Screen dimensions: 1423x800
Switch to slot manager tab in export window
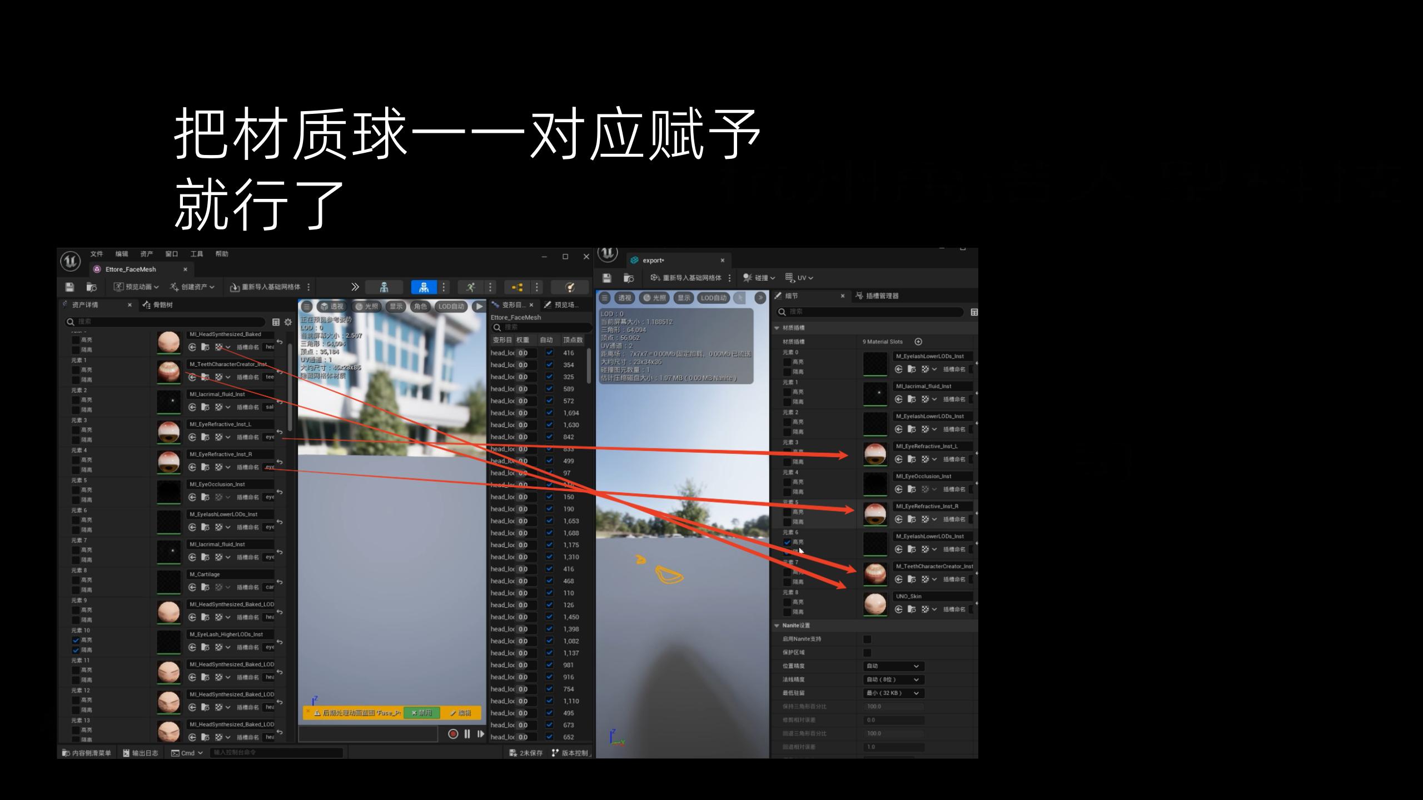click(877, 296)
